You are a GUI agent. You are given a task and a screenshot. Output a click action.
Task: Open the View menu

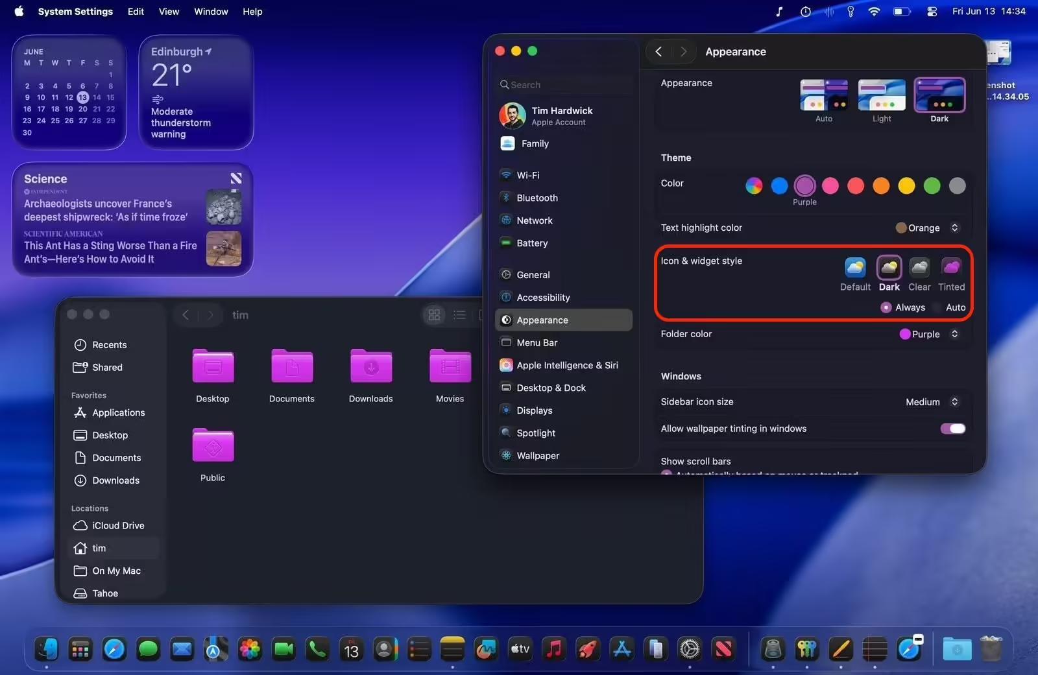(169, 12)
